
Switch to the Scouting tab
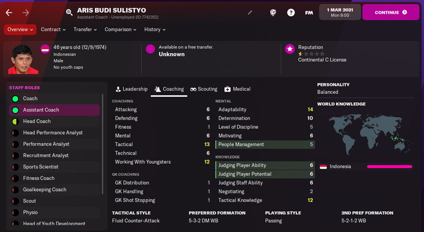(204, 89)
